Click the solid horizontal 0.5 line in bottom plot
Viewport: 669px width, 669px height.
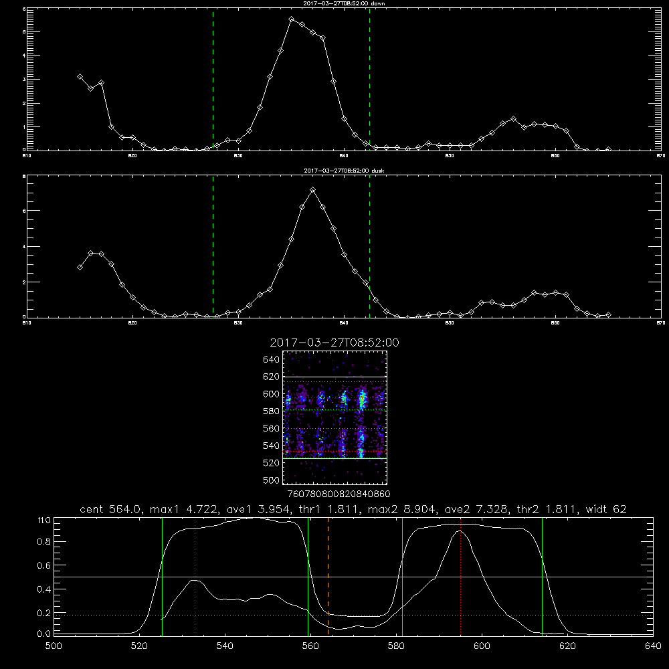[x=354, y=577]
